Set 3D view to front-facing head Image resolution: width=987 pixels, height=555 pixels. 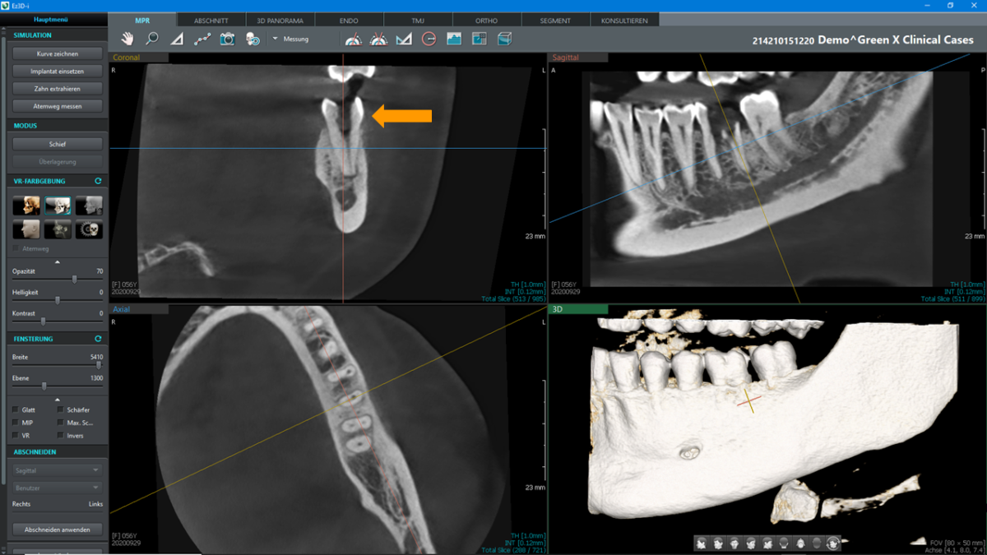point(734,543)
